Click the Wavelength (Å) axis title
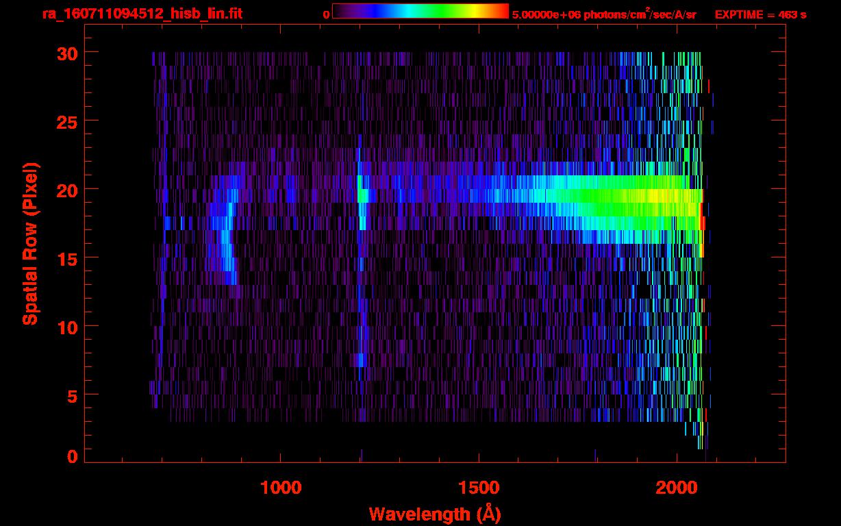This screenshot has width=841, height=526. click(435, 514)
